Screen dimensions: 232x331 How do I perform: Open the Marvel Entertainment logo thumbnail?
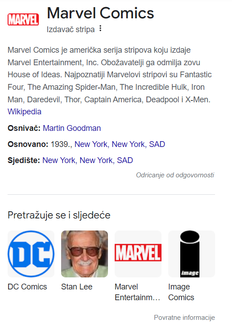[x=138, y=254]
